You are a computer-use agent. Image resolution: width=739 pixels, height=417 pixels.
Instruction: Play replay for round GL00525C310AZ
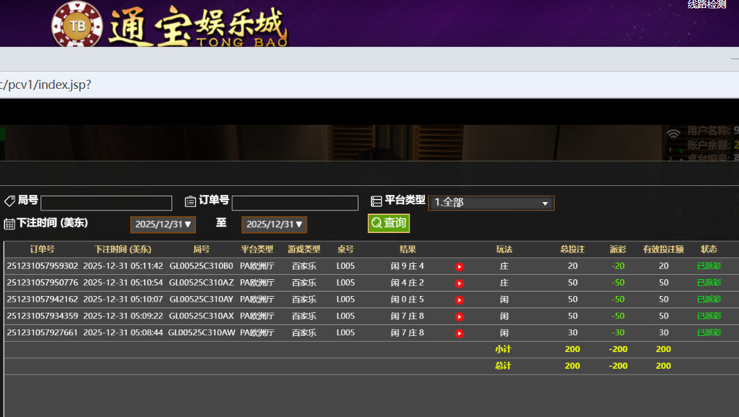[459, 283]
